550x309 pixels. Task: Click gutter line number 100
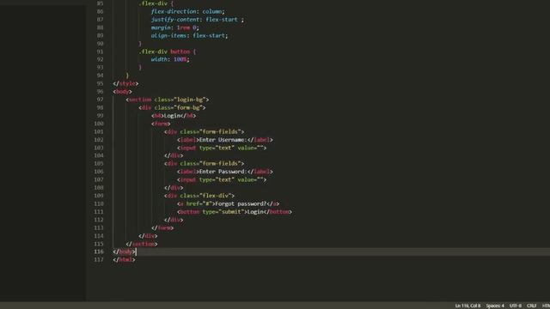click(99, 124)
